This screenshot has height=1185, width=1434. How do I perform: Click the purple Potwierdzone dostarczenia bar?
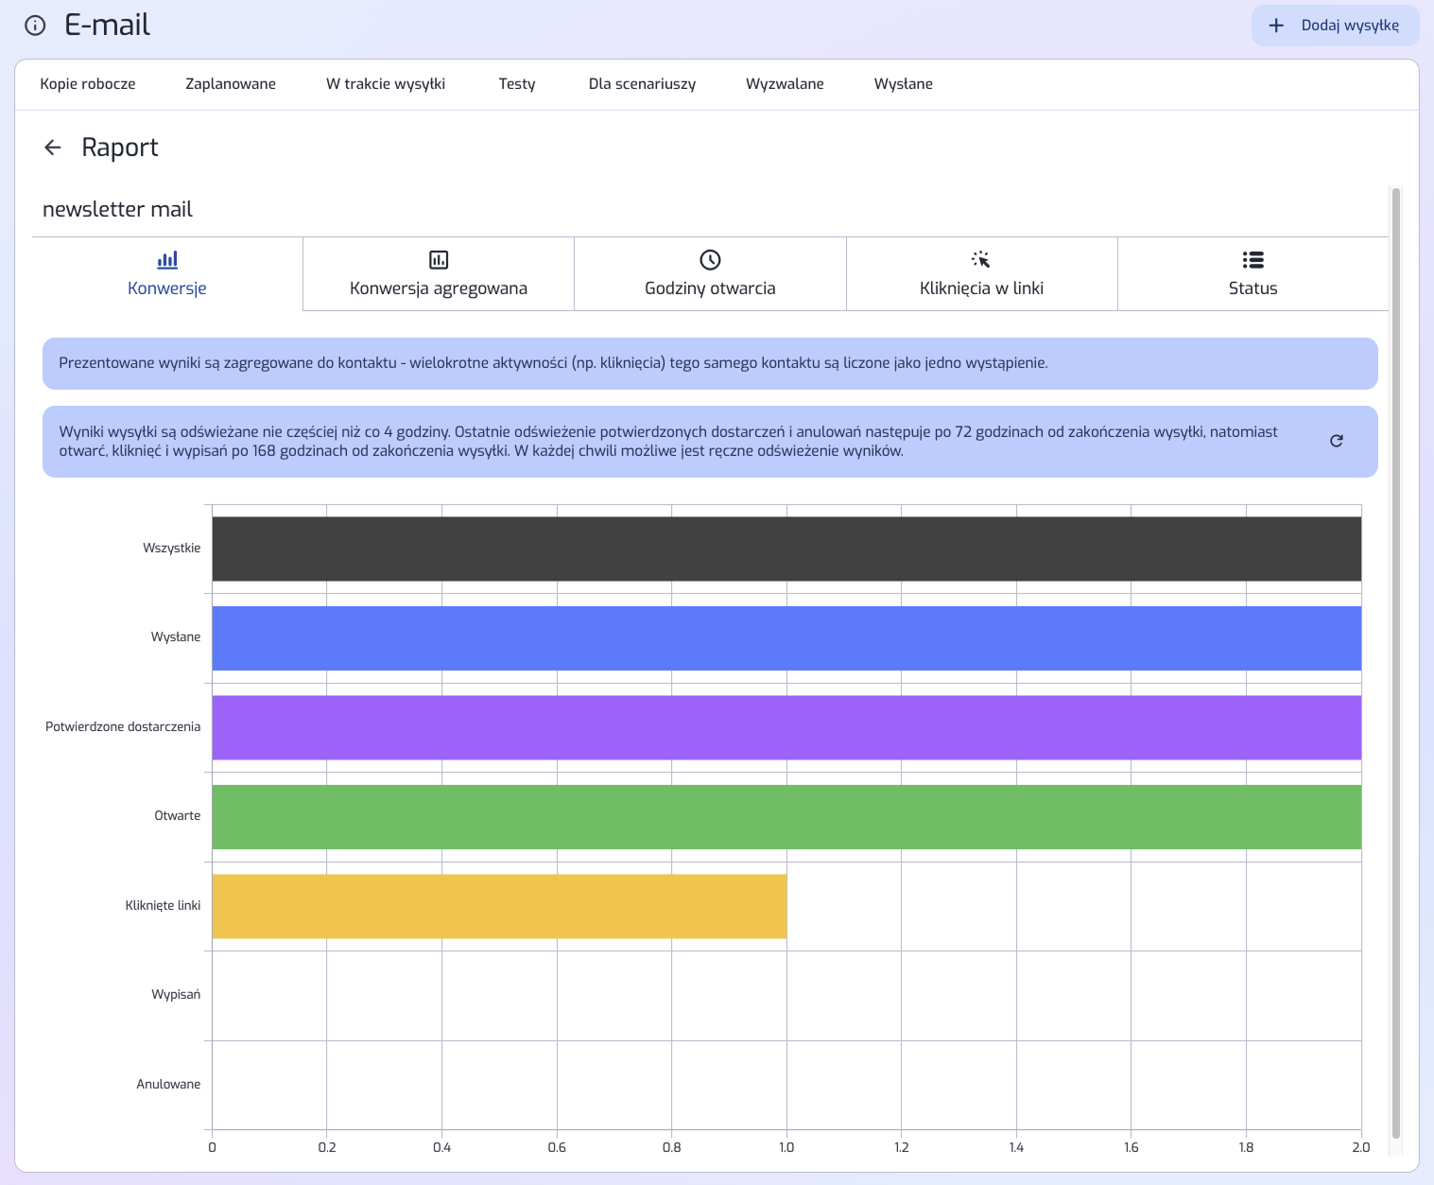point(786,727)
